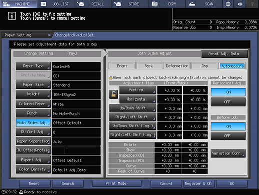Click the Ready to receive status icon
259x195 pixels.
[21, 192]
